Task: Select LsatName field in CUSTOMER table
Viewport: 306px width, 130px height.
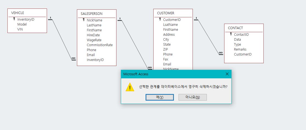Action: pos(170,24)
